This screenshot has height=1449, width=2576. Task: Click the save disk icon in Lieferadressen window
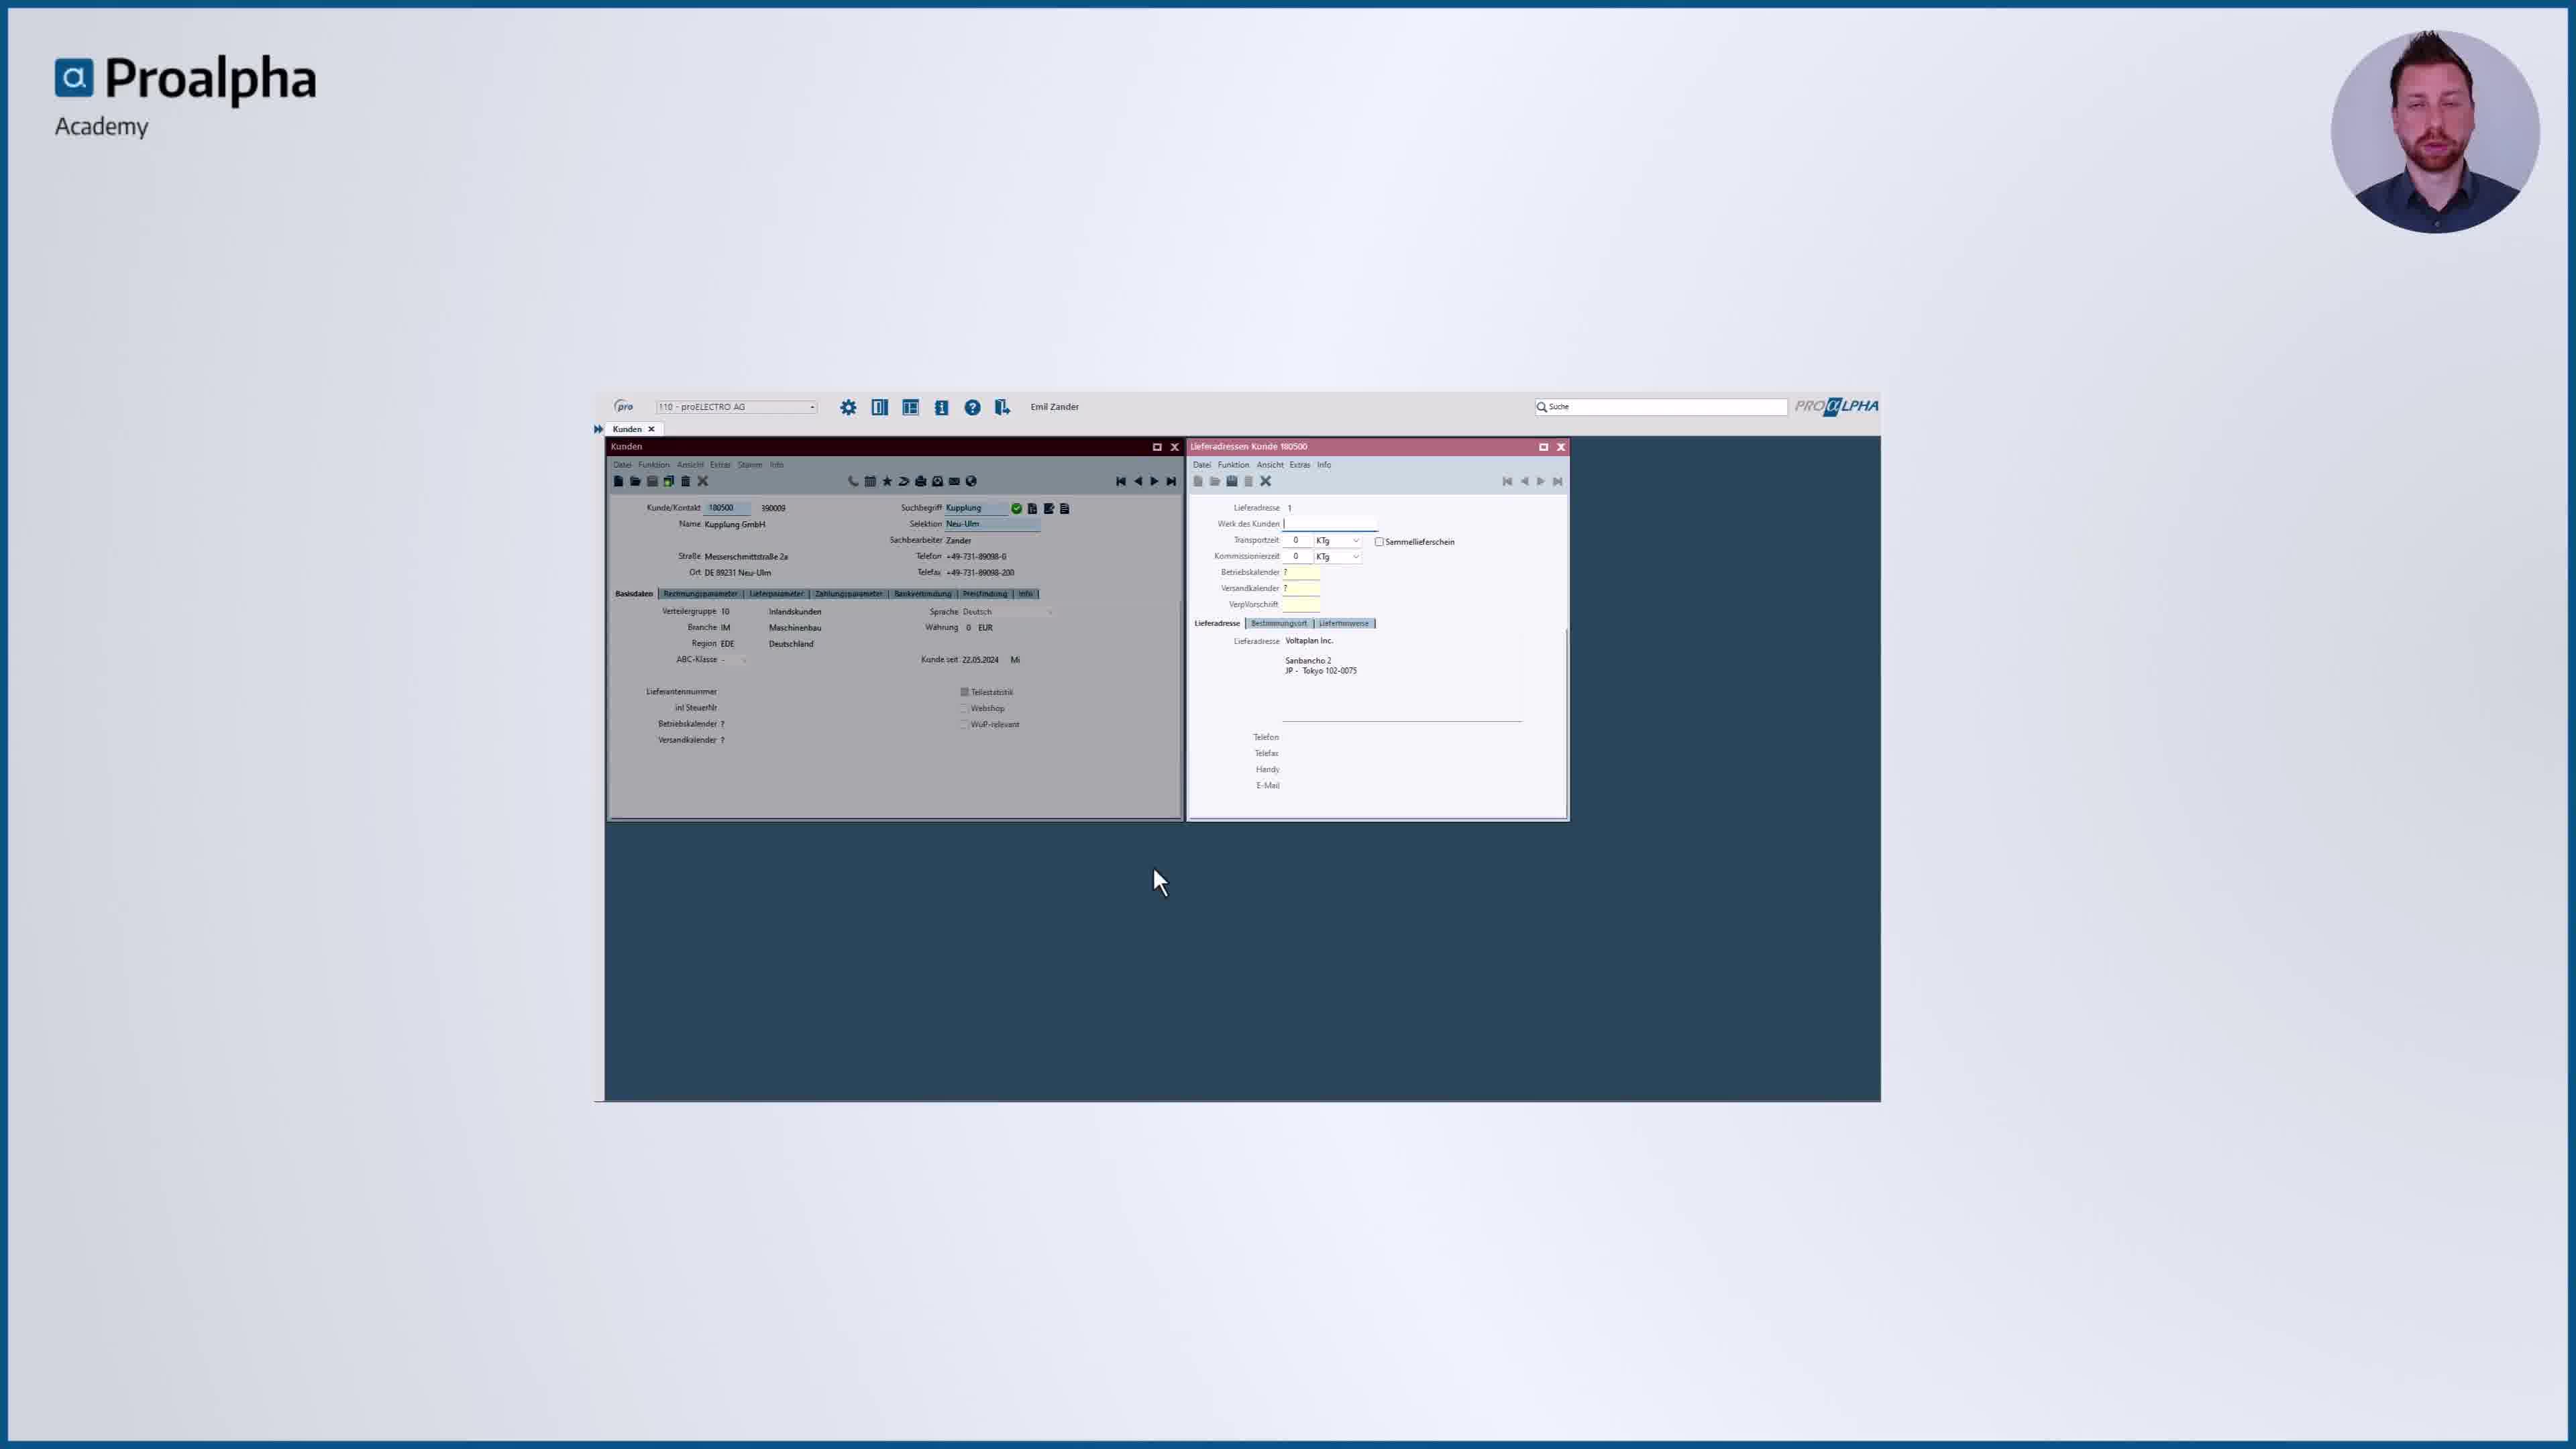(x=1232, y=481)
